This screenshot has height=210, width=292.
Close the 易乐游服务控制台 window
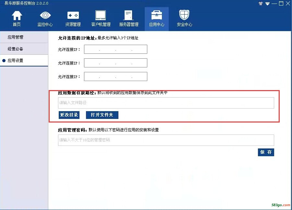[x=288, y=3]
